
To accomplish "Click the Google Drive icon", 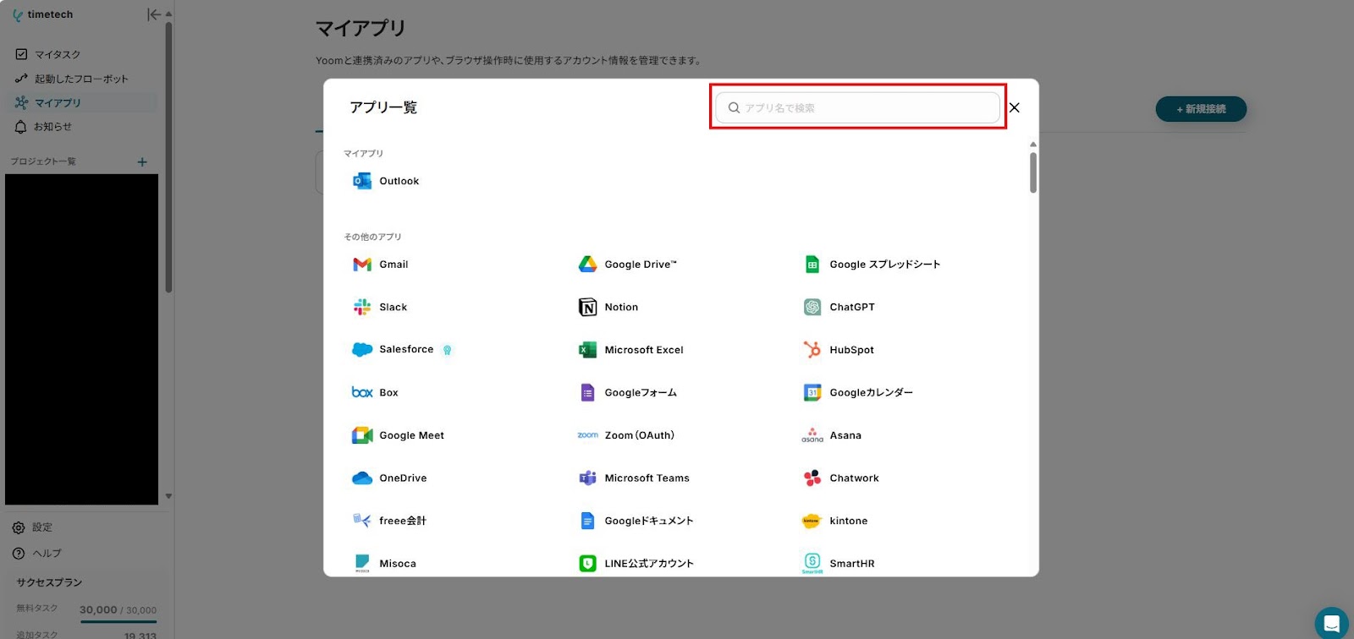I will pos(587,265).
